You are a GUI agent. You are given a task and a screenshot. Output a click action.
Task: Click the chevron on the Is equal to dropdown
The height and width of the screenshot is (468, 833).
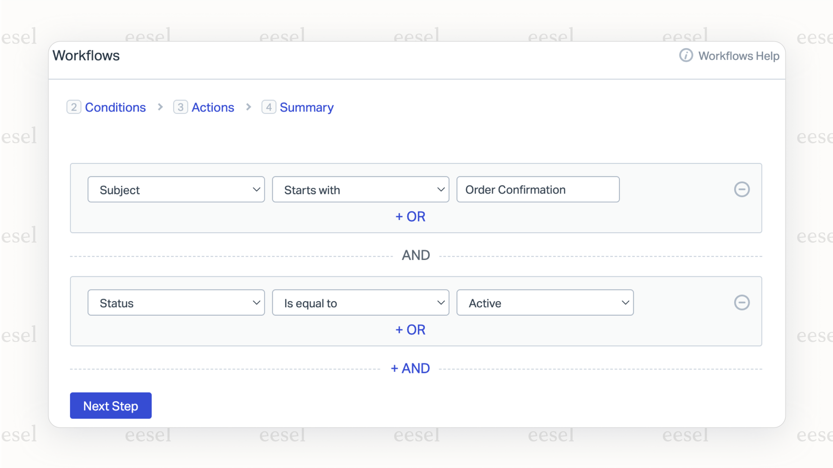(441, 303)
